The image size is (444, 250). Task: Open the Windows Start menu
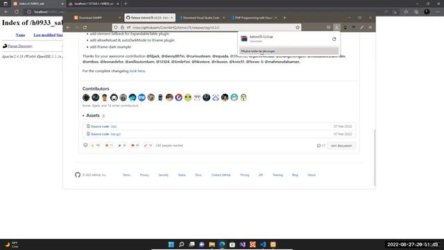(171, 244)
